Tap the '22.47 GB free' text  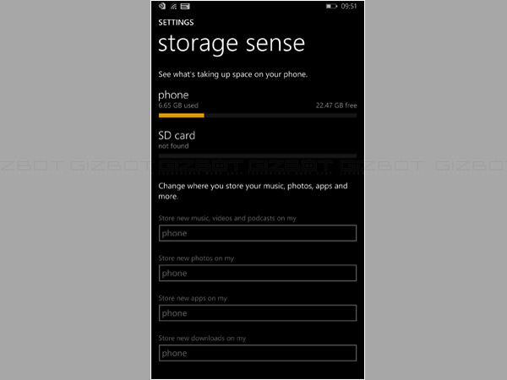(335, 106)
